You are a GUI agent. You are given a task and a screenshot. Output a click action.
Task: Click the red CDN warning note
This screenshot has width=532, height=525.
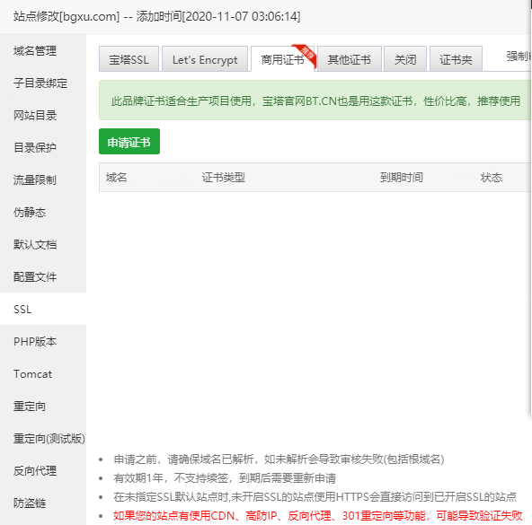click(x=317, y=515)
